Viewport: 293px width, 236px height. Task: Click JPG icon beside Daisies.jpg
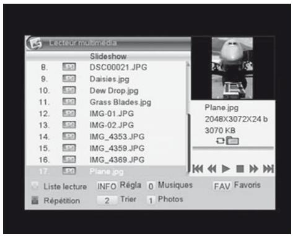(x=69, y=79)
